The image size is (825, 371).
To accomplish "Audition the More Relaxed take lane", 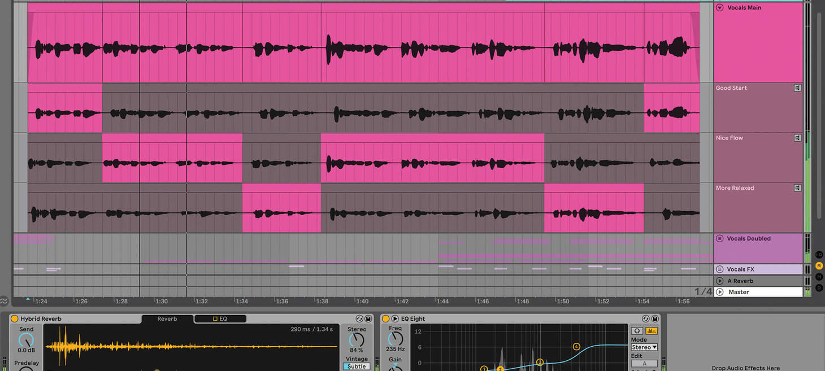I will (x=797, y=188).
